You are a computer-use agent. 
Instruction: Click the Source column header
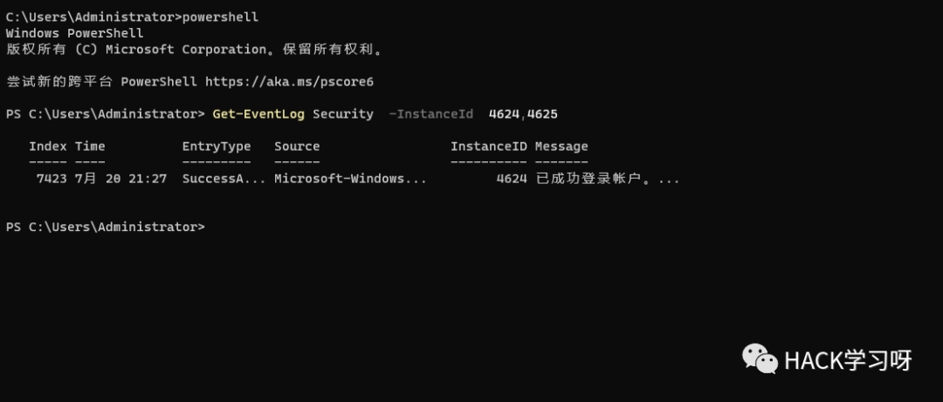pyautogui.click(x=297, y=146)
